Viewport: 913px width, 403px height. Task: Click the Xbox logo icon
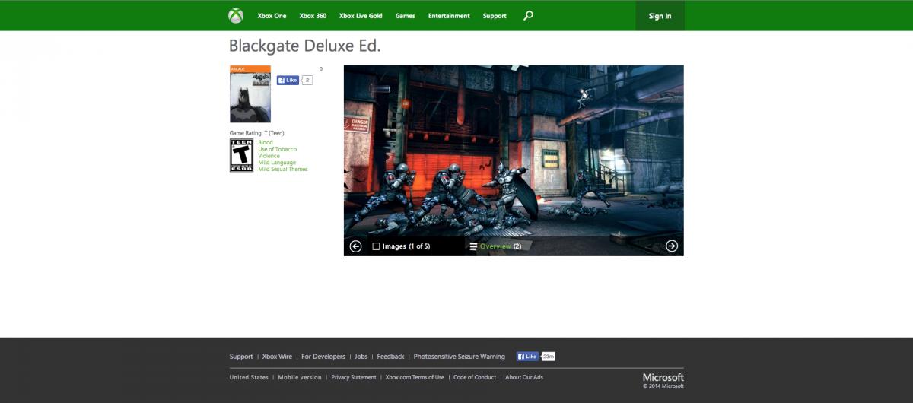tap(236, 16)
